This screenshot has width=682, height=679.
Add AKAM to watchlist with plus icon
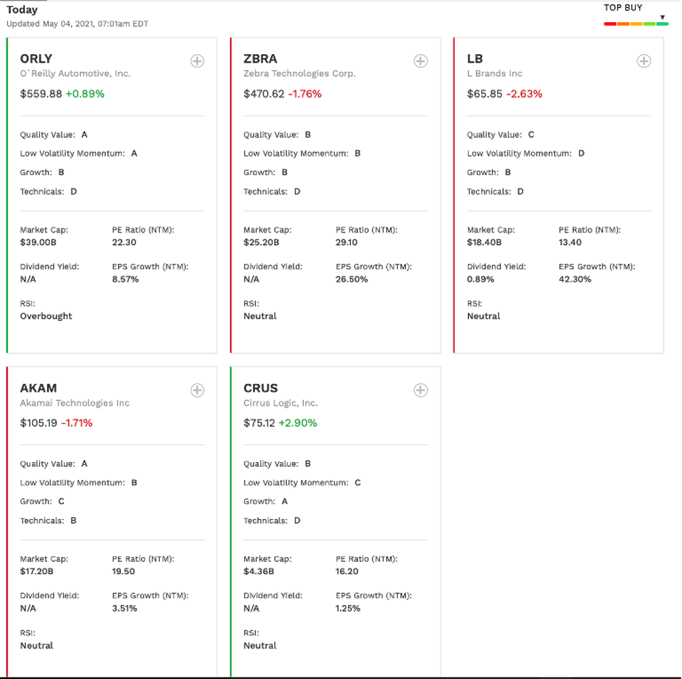(x=197, y=390)
